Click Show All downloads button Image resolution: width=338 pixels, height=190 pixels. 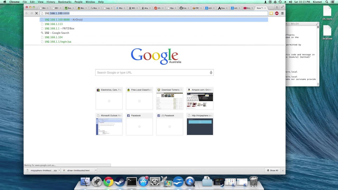pos(273,170)
